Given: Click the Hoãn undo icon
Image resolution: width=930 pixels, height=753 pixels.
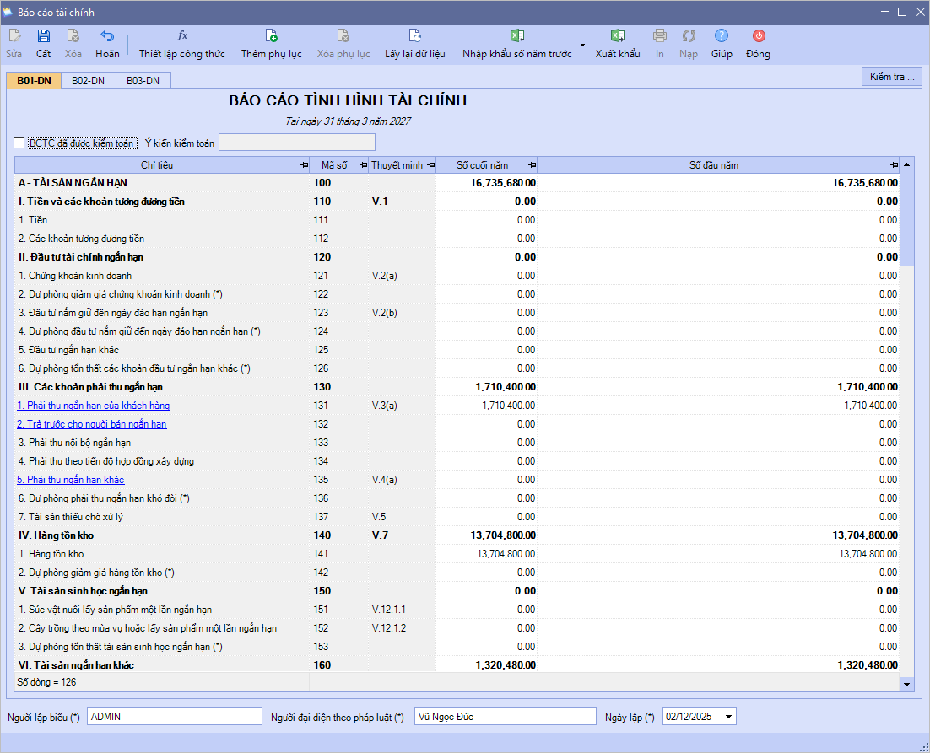Looking at the screenshot, I should (x=107, y=36).
